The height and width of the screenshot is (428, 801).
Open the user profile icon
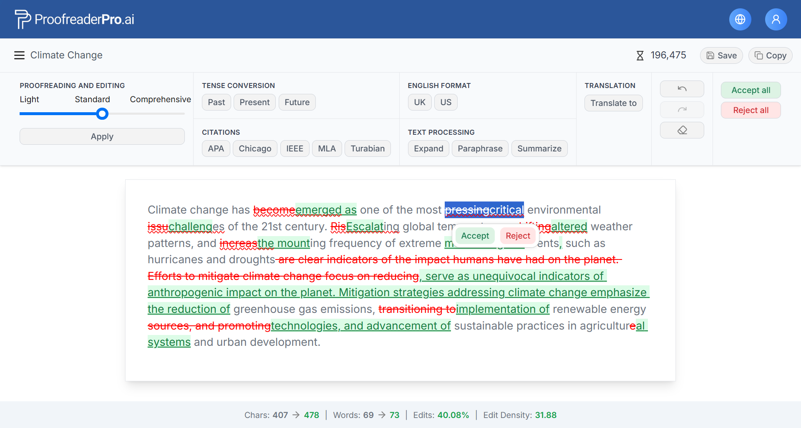[x=776, y=20]
